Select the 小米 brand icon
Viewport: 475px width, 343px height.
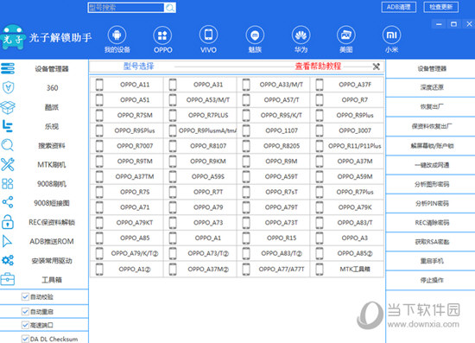click(x=391, y=35)
